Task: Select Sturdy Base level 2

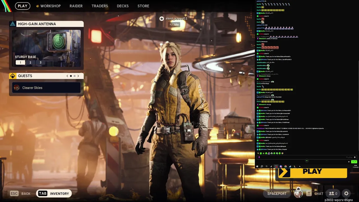Action: point(30,62)
